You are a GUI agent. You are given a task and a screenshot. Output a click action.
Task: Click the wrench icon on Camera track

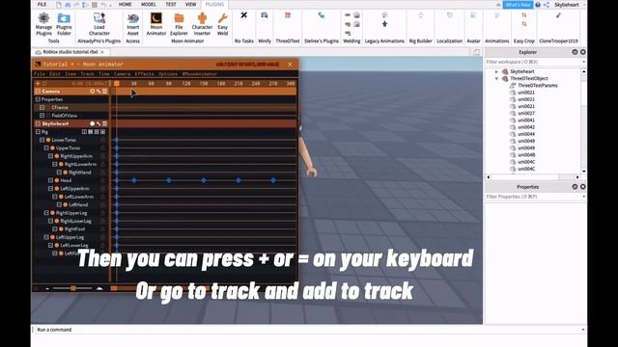click(x=98, y=92)
